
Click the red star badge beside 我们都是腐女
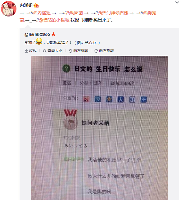pyautogui.click(x=53, y=34)
